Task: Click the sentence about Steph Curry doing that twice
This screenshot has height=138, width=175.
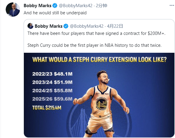Action: (94, 45)
